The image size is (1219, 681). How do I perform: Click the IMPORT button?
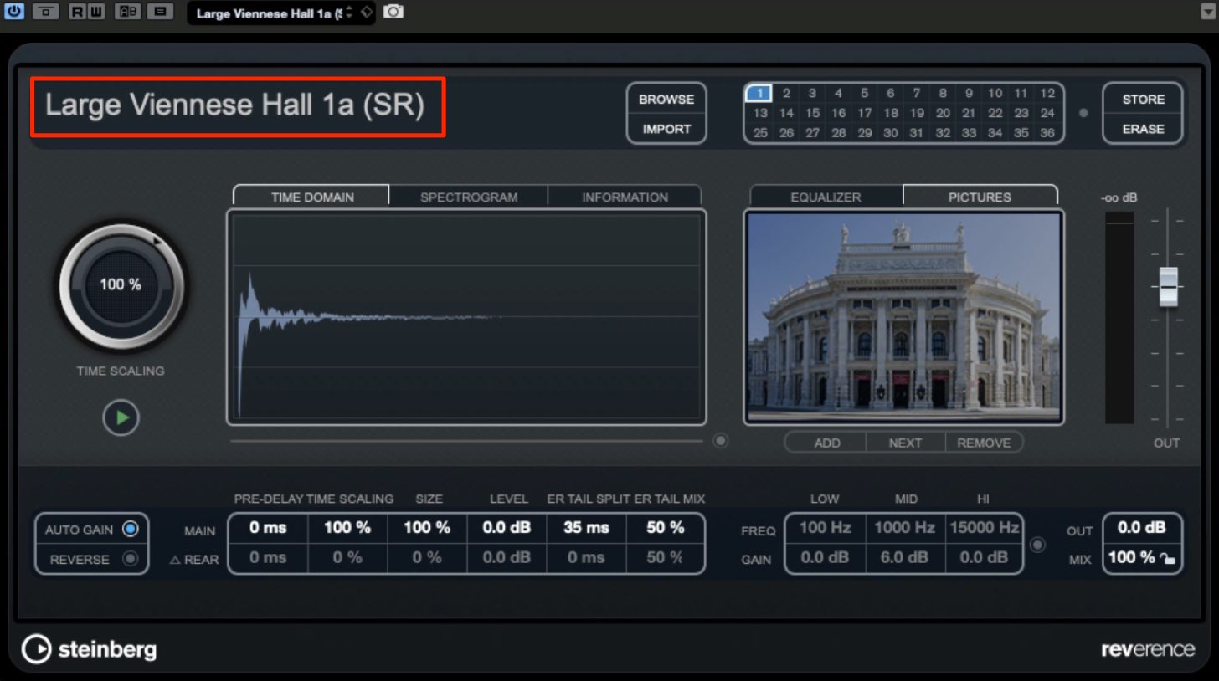(x=666, y=129)
